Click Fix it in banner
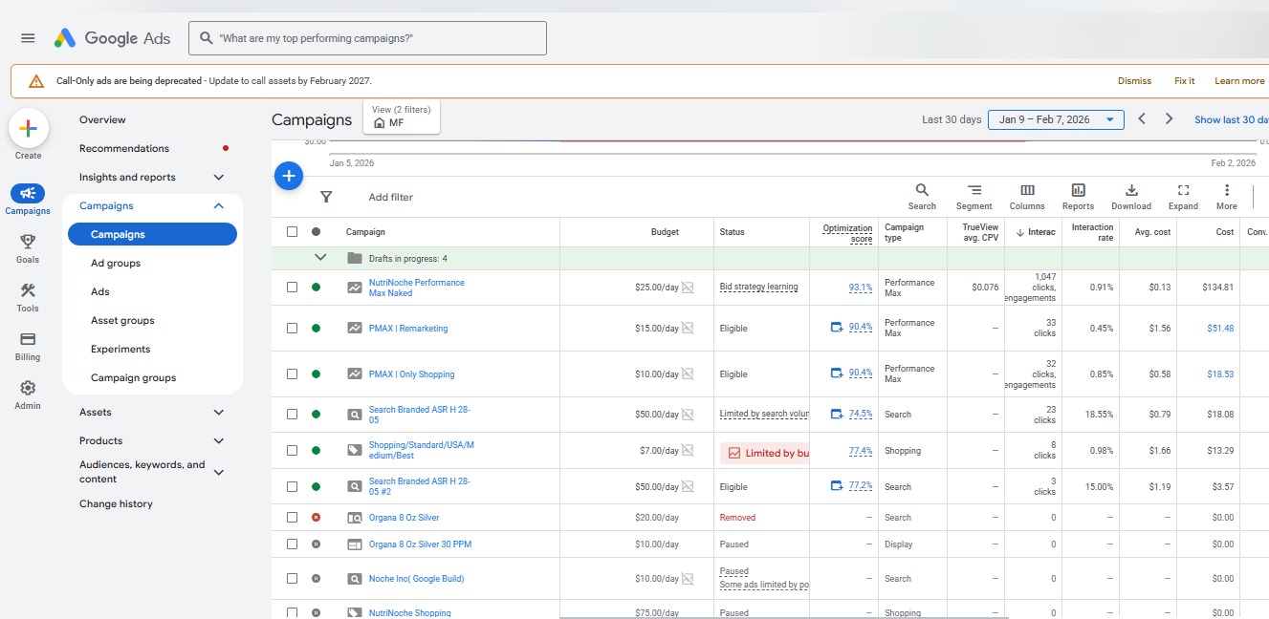This screenshot has height=619, width=1269. 1185,81
